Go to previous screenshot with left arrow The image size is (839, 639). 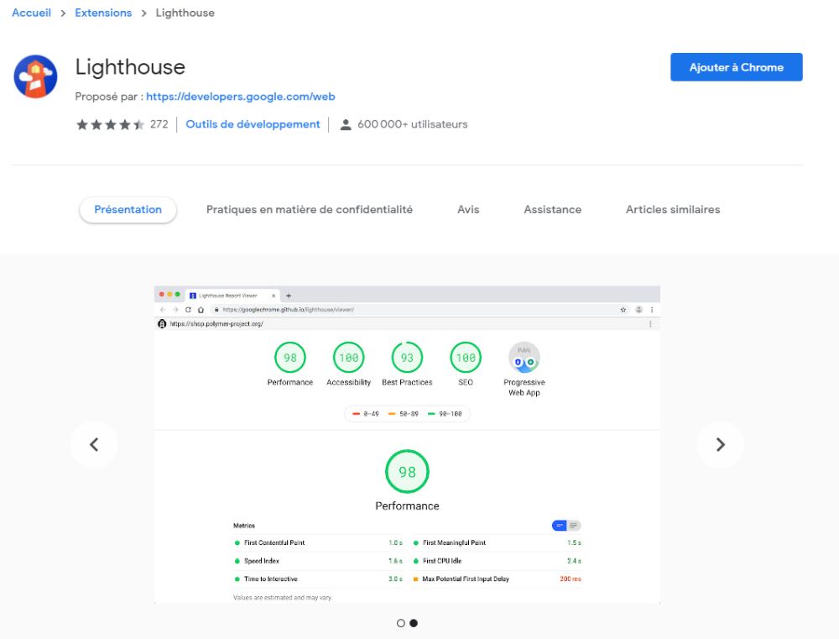click(x=94, y=444)
